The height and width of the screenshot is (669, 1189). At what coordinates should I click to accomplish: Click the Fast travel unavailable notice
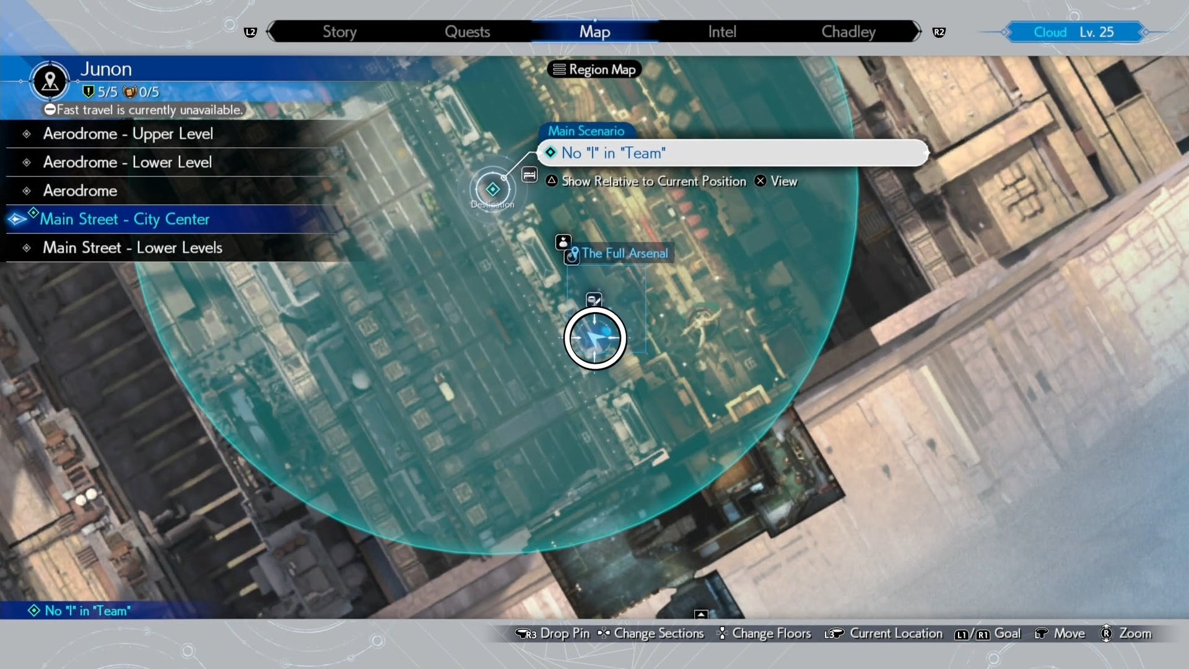click(144, 110)
